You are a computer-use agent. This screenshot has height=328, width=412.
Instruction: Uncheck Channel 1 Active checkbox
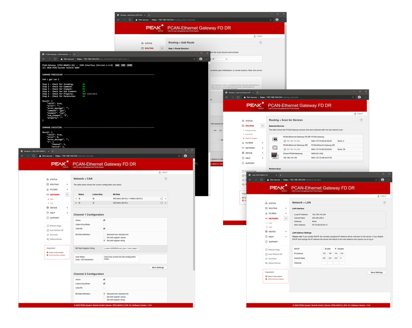(104, 220)
